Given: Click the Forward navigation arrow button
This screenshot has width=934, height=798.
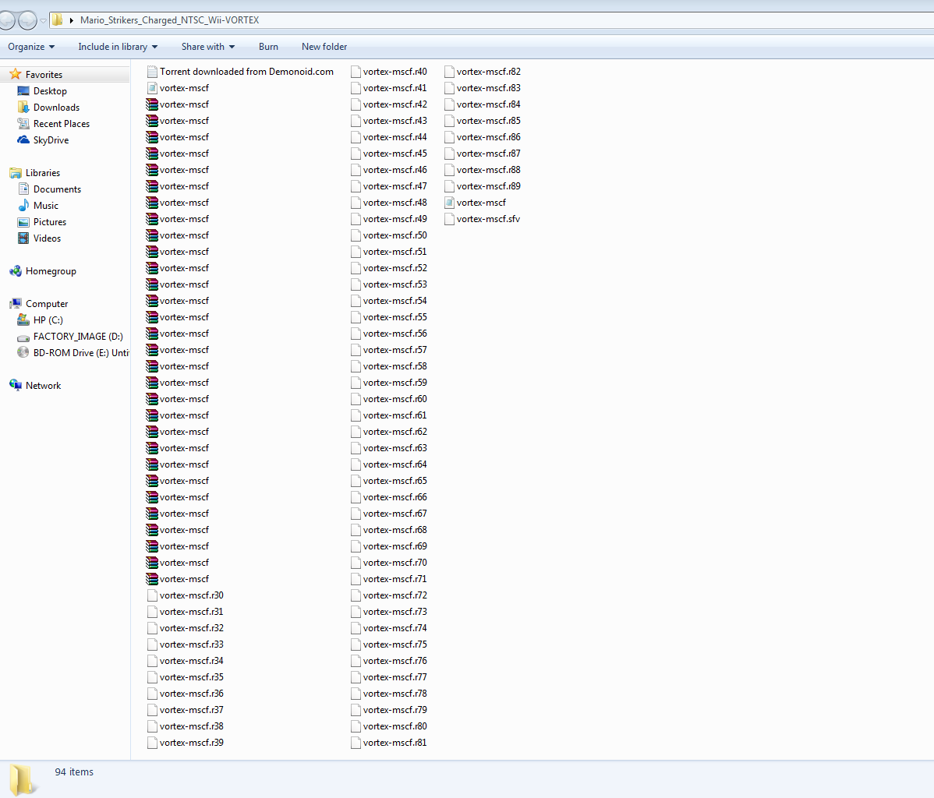Looking at the screenshot, I should click(x=27, y=20).
